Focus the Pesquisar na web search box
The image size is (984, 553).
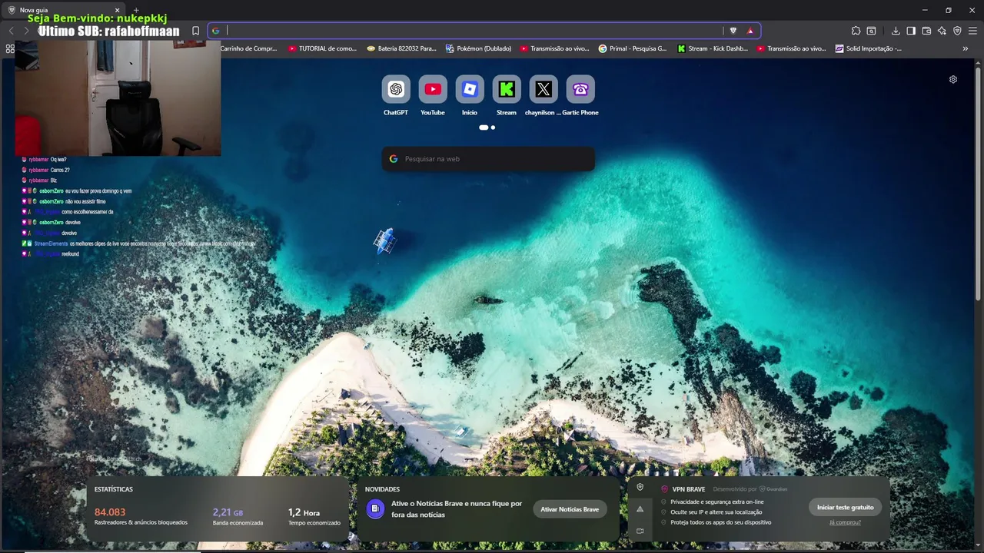pos(488,159)
